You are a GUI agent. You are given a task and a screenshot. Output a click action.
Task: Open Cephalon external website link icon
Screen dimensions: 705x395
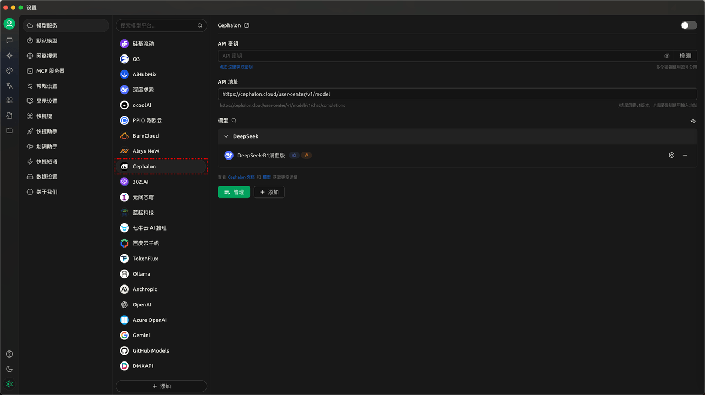pyautogui.click(x=246, y=25)
